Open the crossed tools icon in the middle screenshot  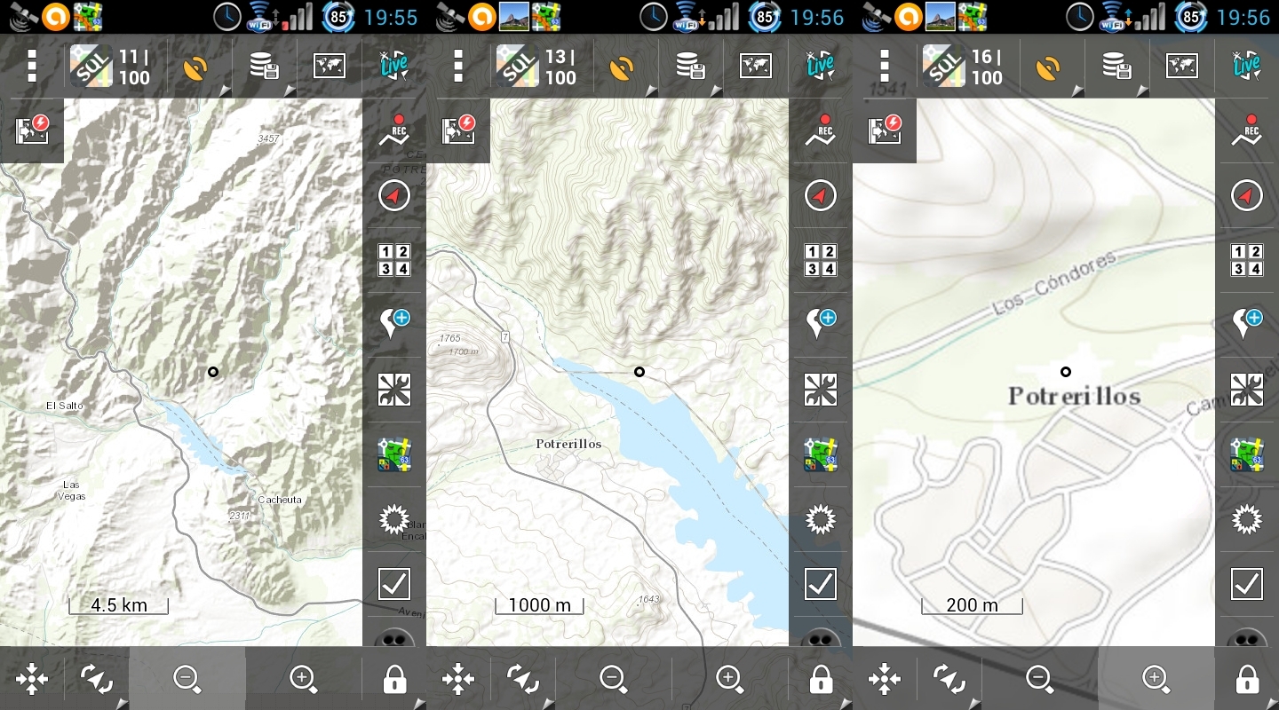(x=821, y=390)
